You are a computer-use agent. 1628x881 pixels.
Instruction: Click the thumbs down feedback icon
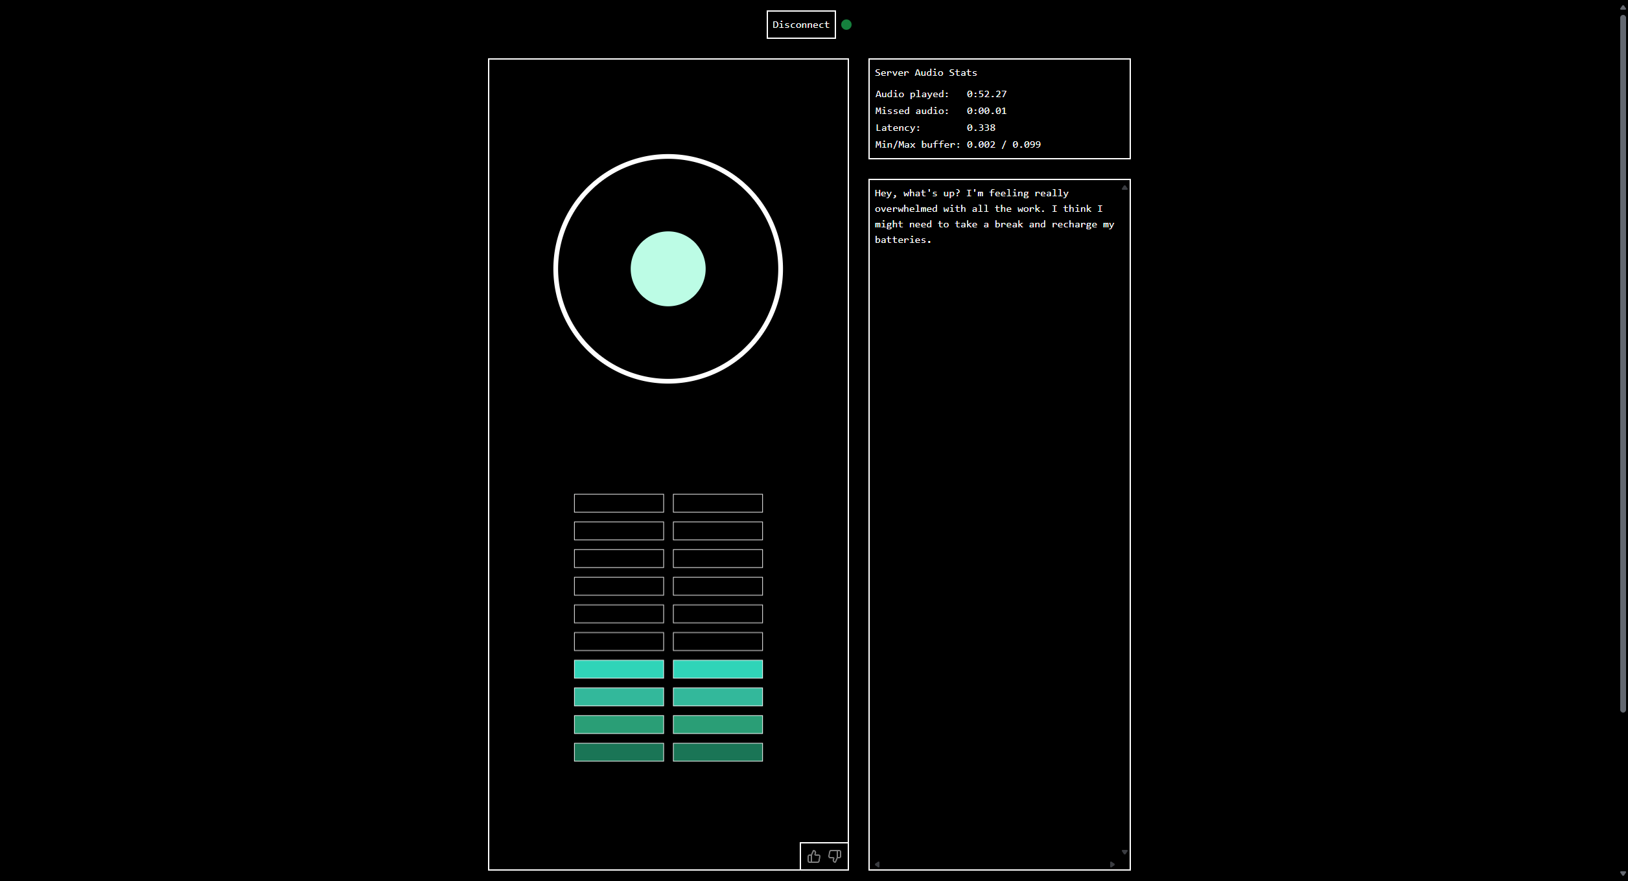(x=834, y=856)
